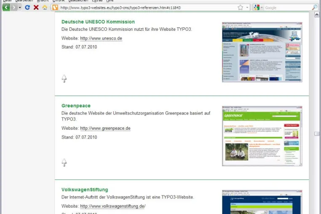Open the Extras menu
321x214 pixels.
pos(97,1)
